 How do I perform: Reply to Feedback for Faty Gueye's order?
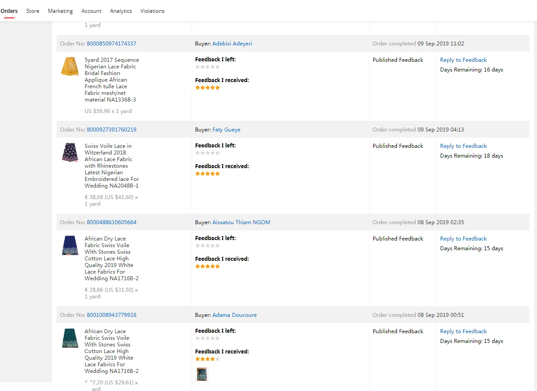click(x=463, y=146)
